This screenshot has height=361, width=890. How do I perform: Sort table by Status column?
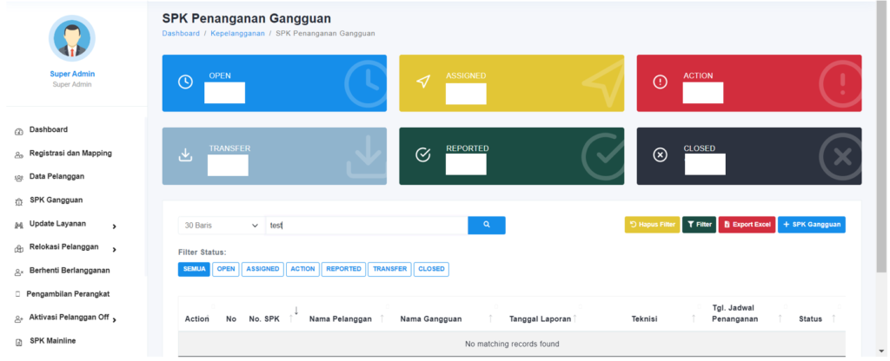tap(810, 319)
